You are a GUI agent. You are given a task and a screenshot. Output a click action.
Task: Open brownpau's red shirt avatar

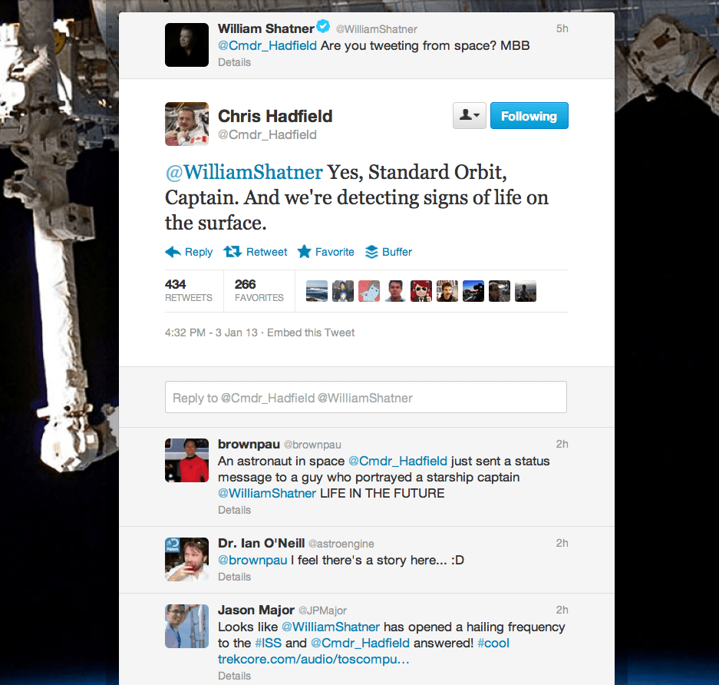coord(186,460)
